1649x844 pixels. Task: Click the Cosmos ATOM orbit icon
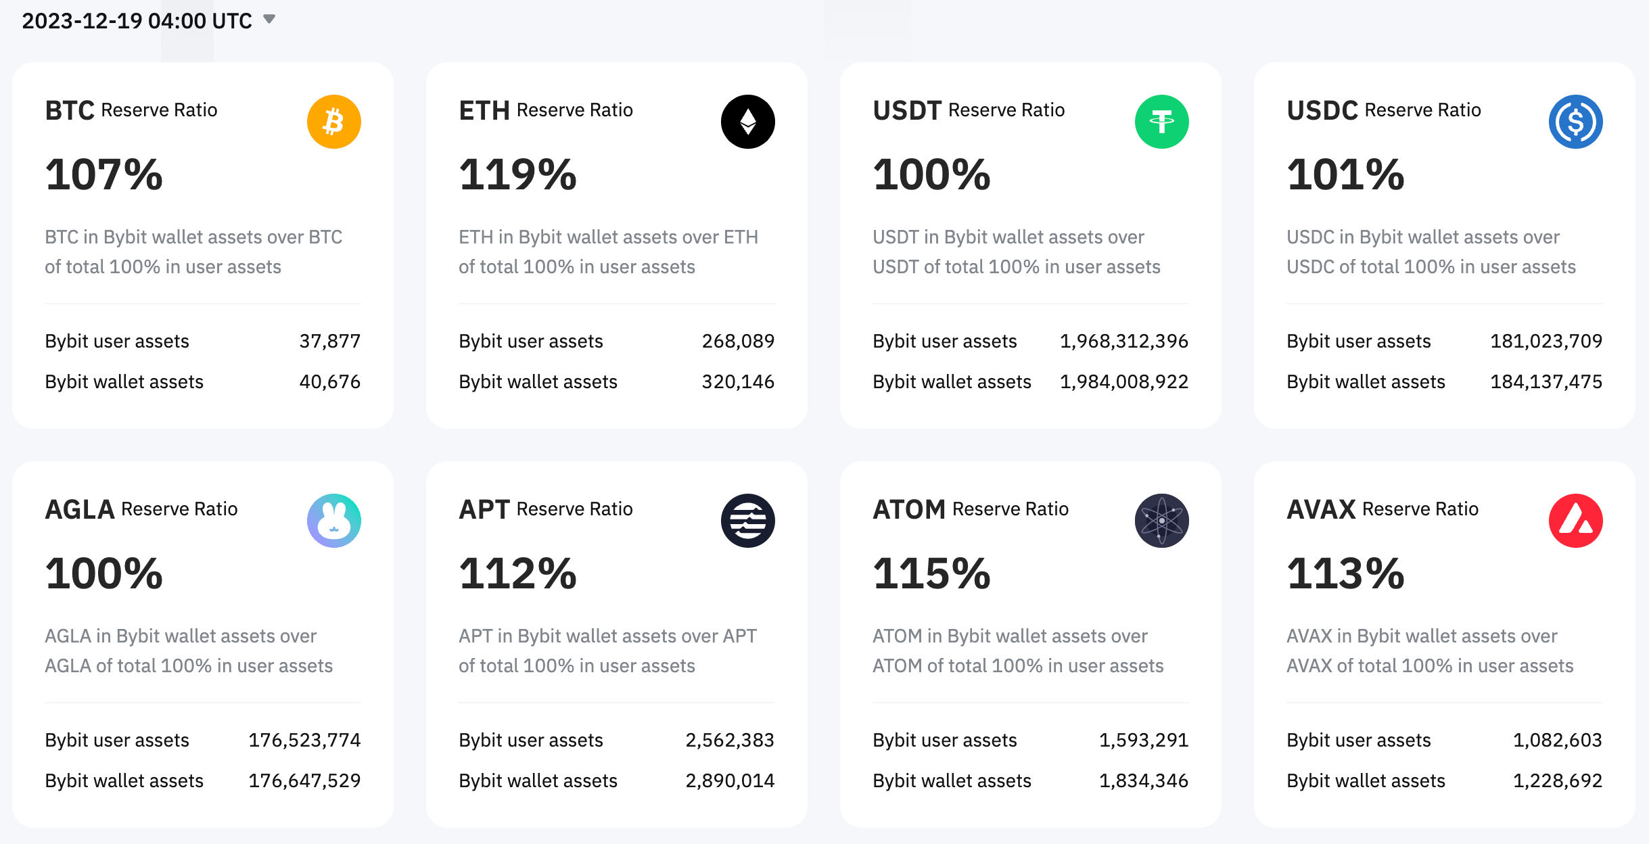point(1161,521)
